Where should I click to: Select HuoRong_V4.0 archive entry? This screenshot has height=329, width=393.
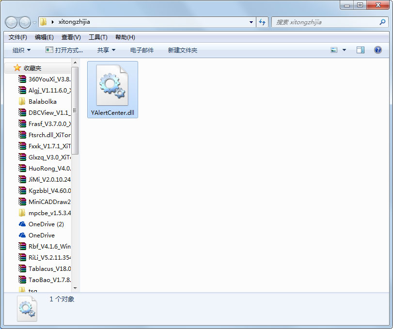pos(44,169)
